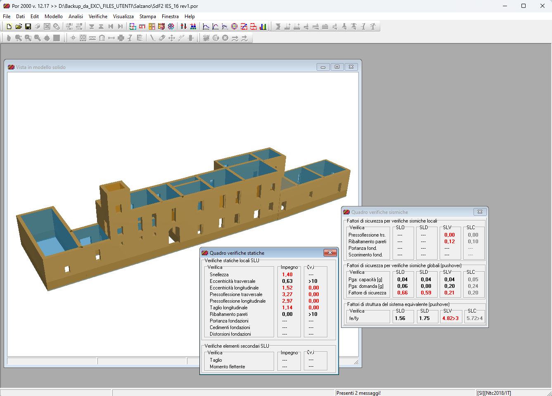Open a file with the folder icon

pyautogui.click(x=19, y=26)
